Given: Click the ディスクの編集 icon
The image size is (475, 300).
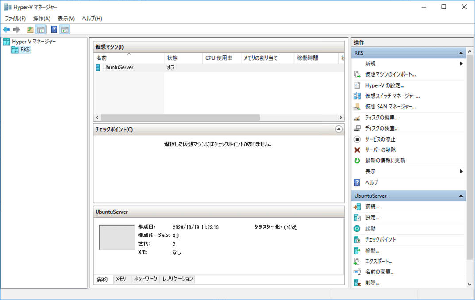Looking at the screenshot, I should click(x=357, y=118).
